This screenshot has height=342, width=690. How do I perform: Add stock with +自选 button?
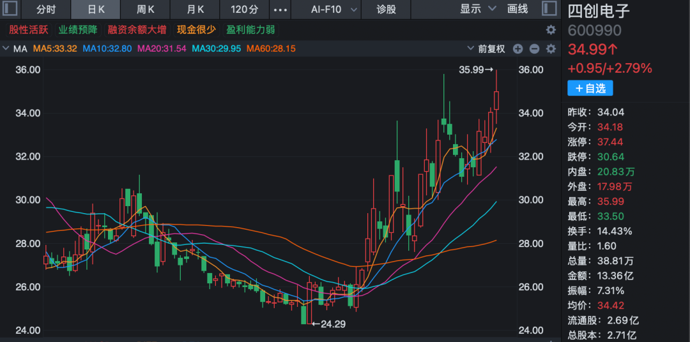click(590, 88)
